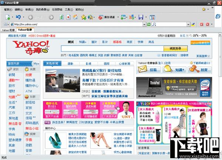
Task: Open the 我的最愛(A) menu
Action: 43,10
